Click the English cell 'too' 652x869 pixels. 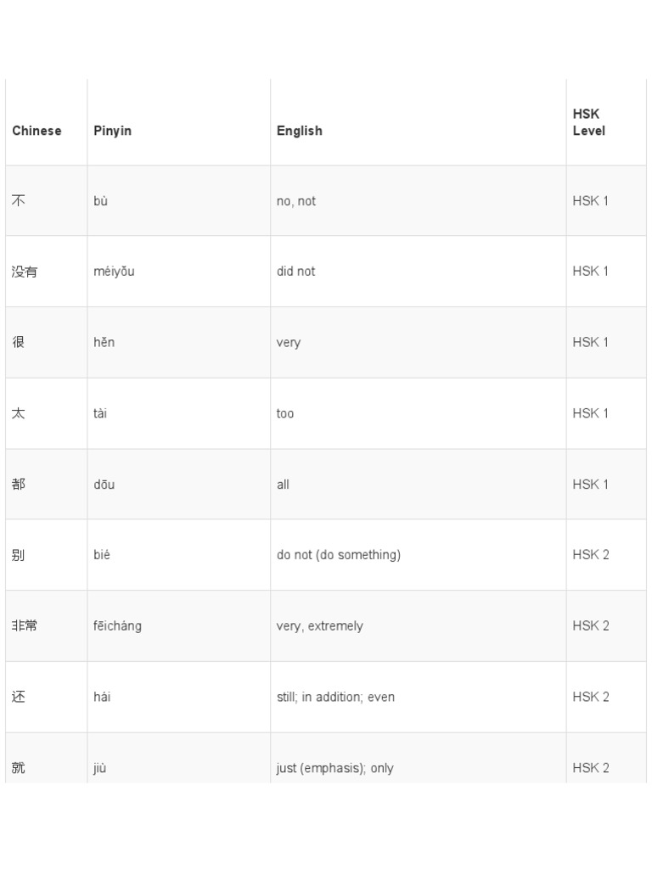coord(285,413)
